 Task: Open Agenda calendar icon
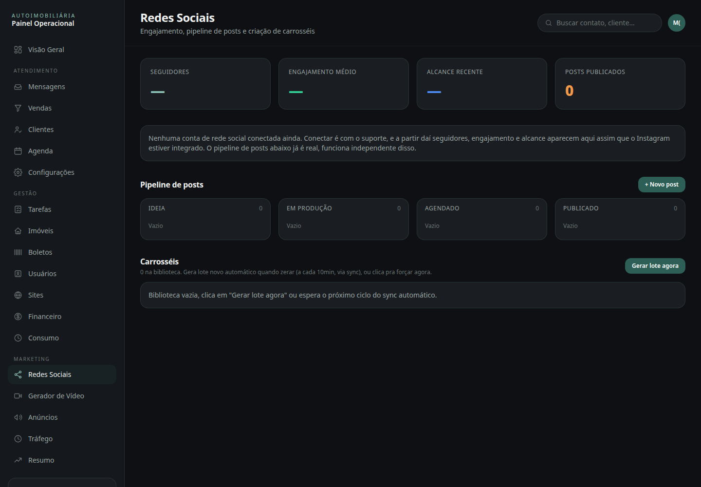point(18,151)
